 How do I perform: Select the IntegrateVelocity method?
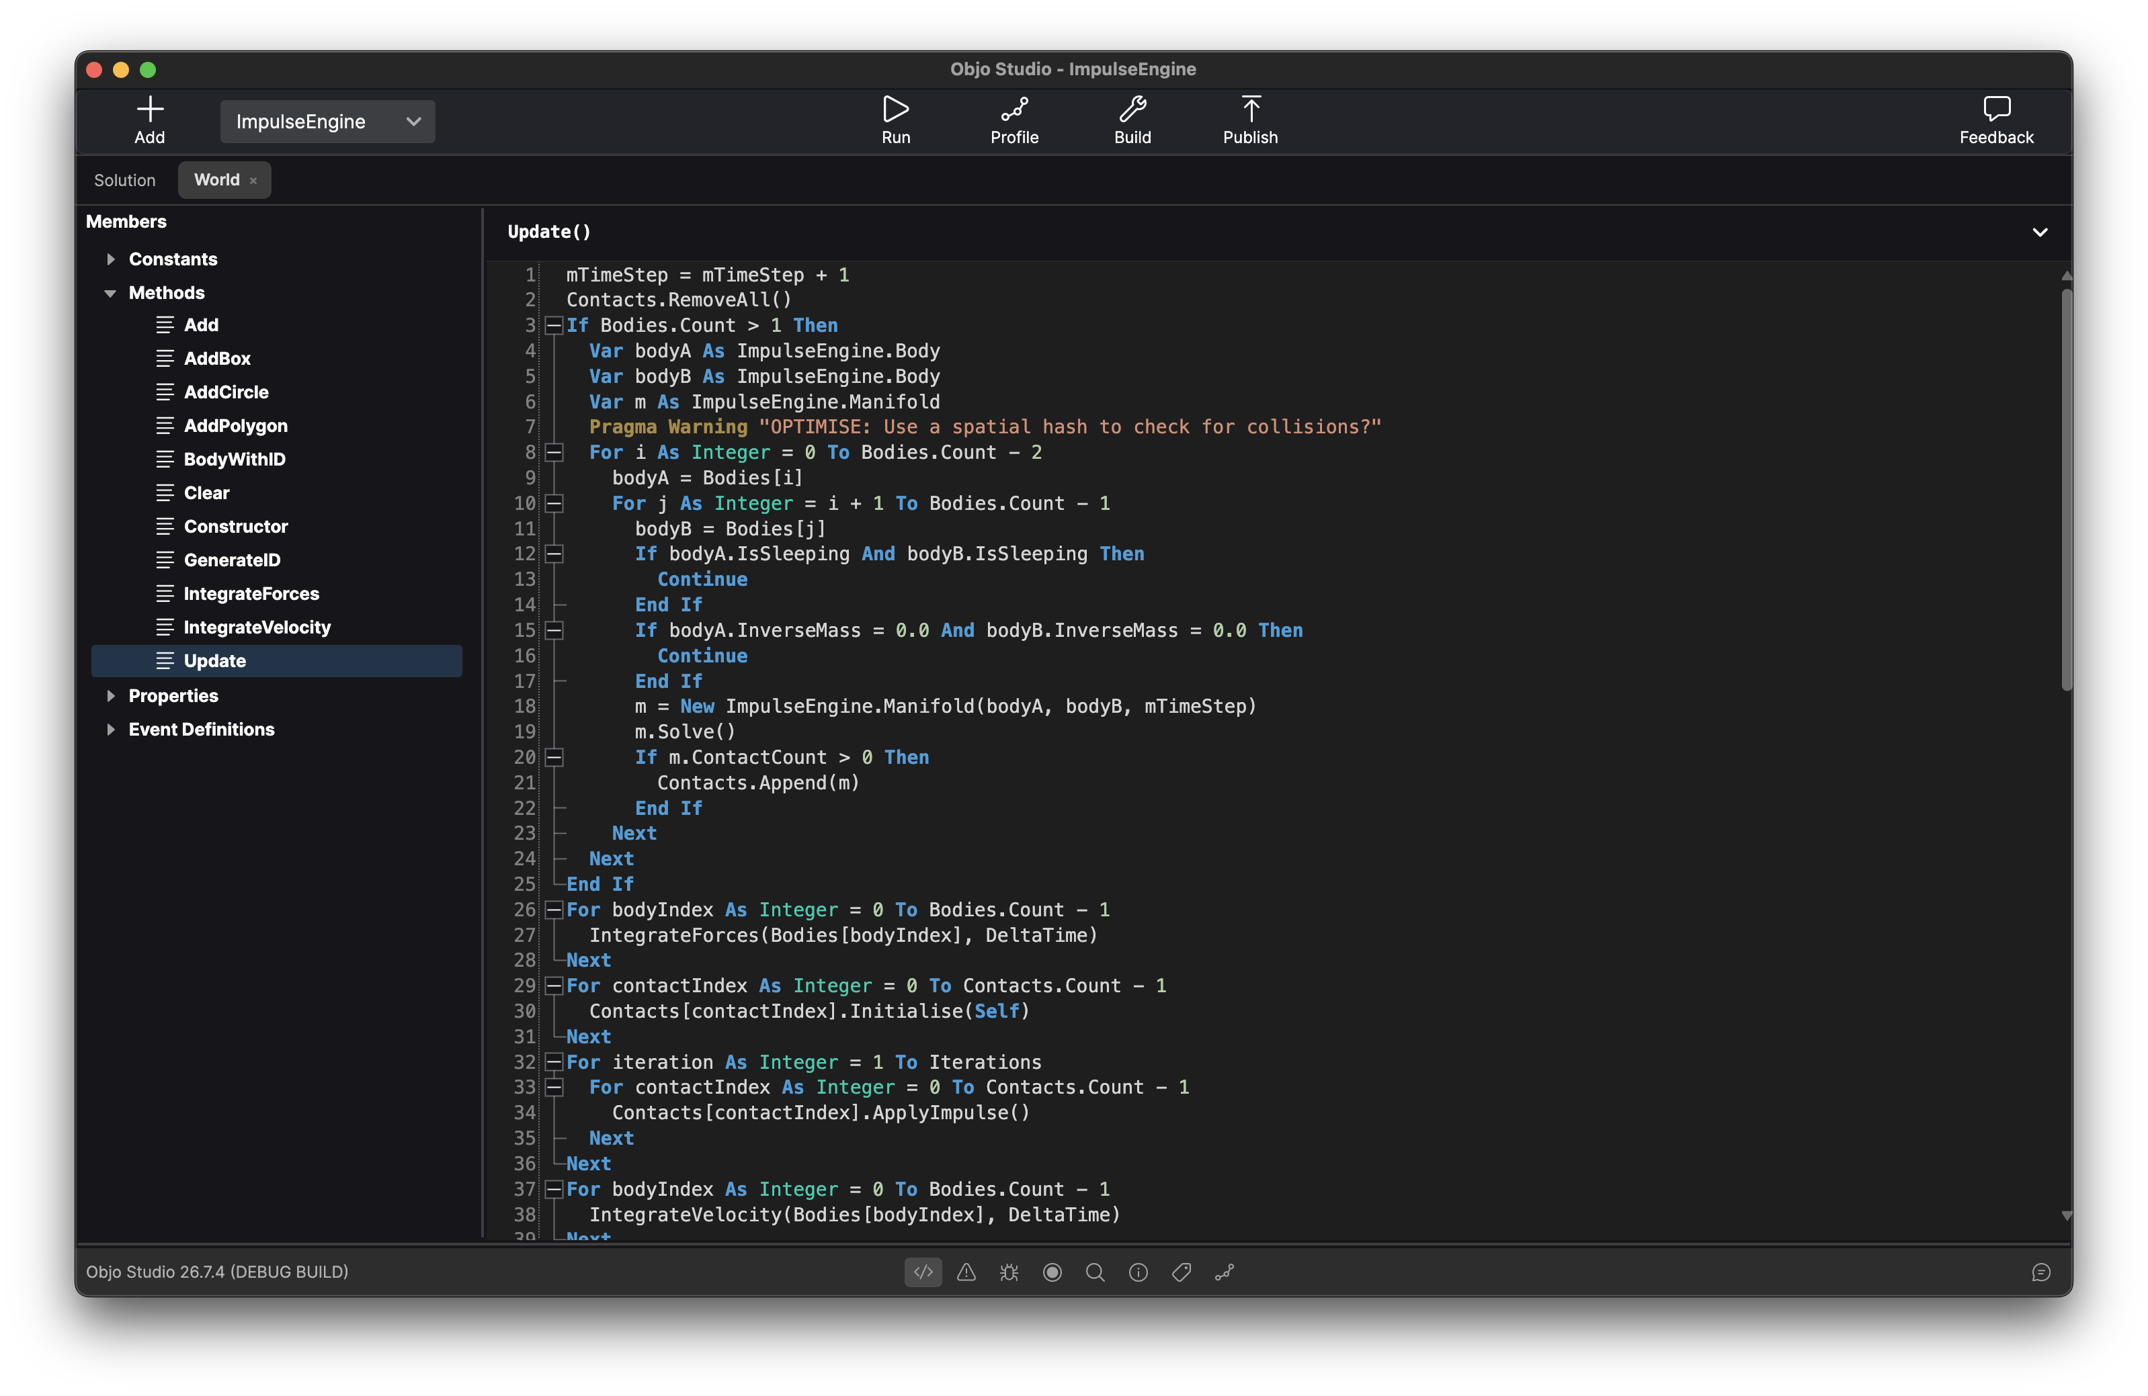click(276, 627)
